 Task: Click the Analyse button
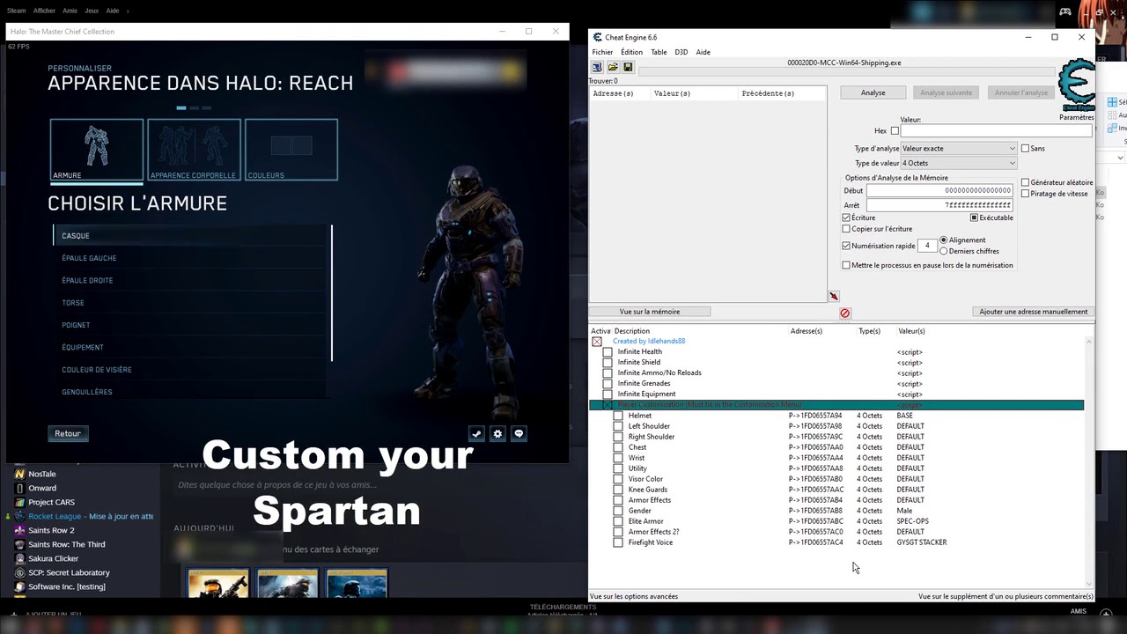tap(873, 92)
